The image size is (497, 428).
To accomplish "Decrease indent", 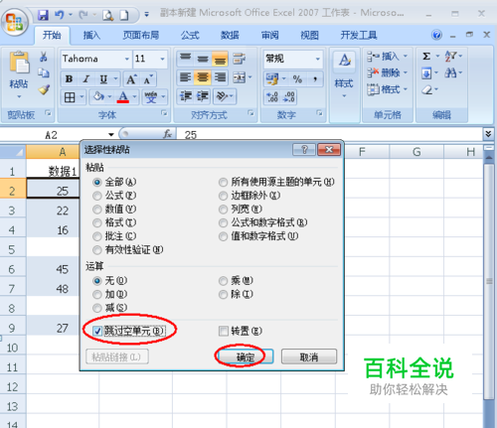I will [186, 96].
